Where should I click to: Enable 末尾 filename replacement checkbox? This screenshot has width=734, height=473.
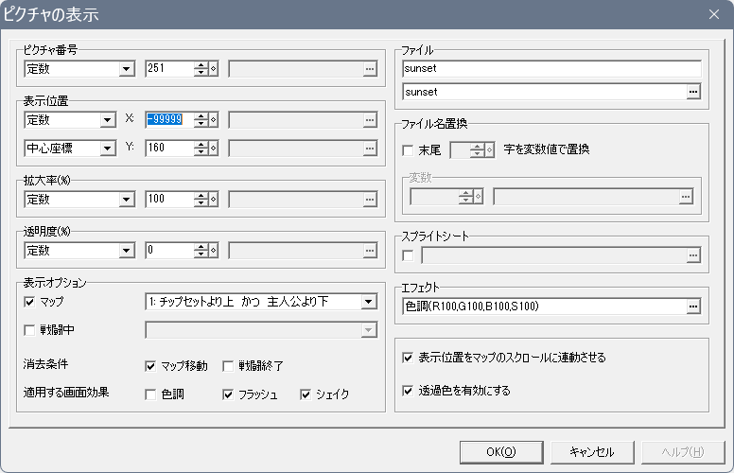click(408, 150)
